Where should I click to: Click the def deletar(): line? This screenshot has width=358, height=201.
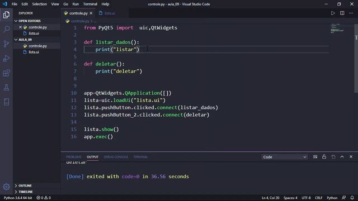(x=104, y=64)
